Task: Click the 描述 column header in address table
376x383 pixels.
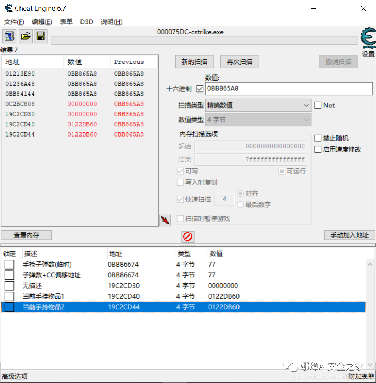Action: tap(65, 254)
